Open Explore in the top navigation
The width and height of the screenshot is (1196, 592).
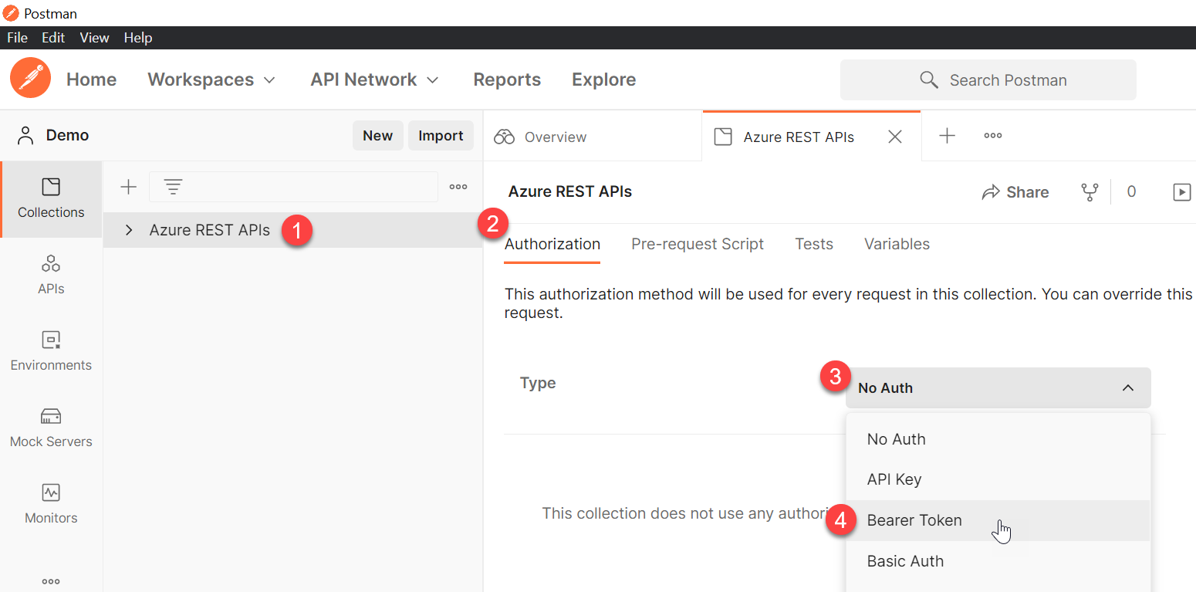pyautogui.click(x=604, y=79)
